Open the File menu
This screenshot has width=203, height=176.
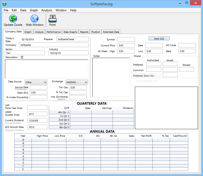pyautogui.click(x=6, y=10)
